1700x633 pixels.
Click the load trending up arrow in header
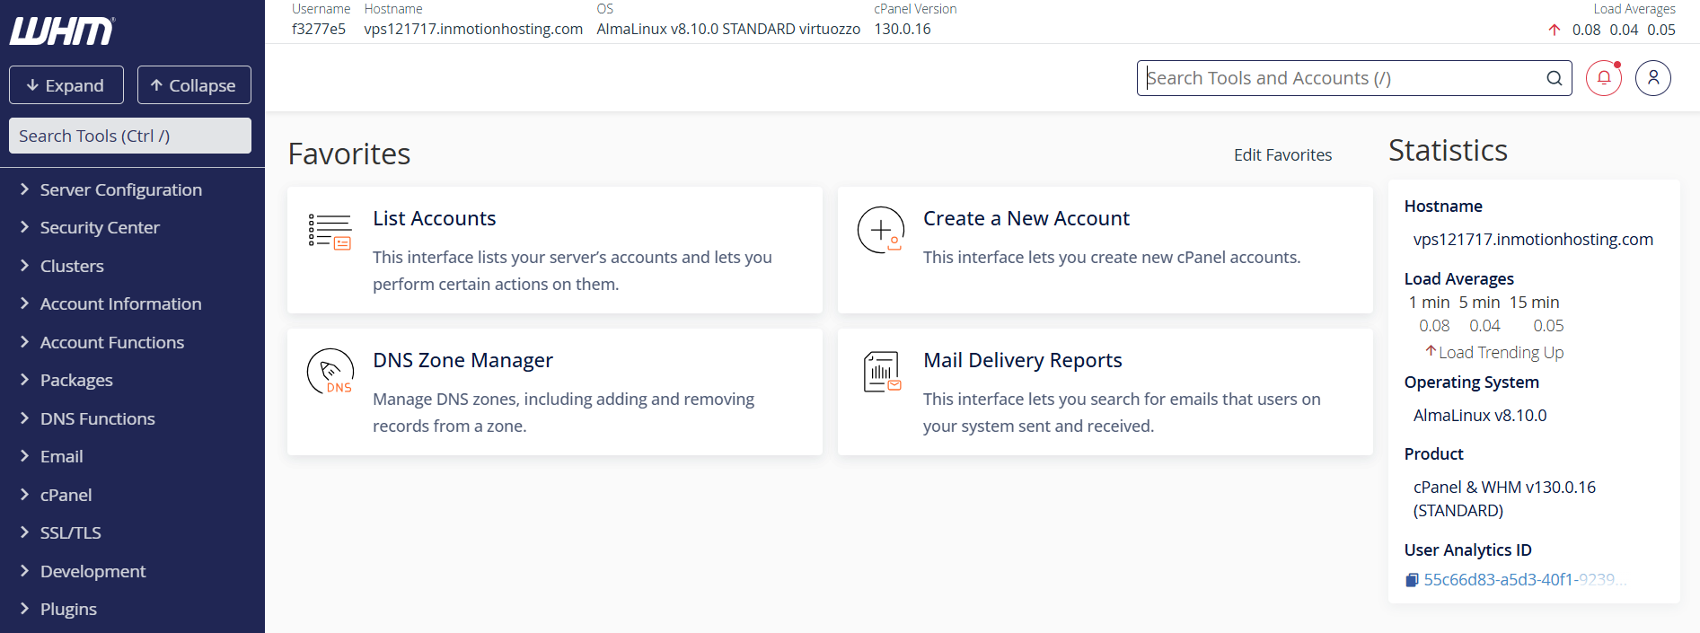1555,30
